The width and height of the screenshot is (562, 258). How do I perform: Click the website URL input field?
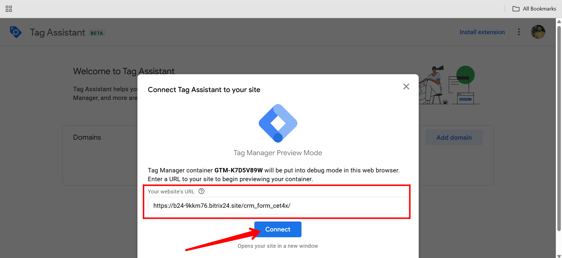278,206
